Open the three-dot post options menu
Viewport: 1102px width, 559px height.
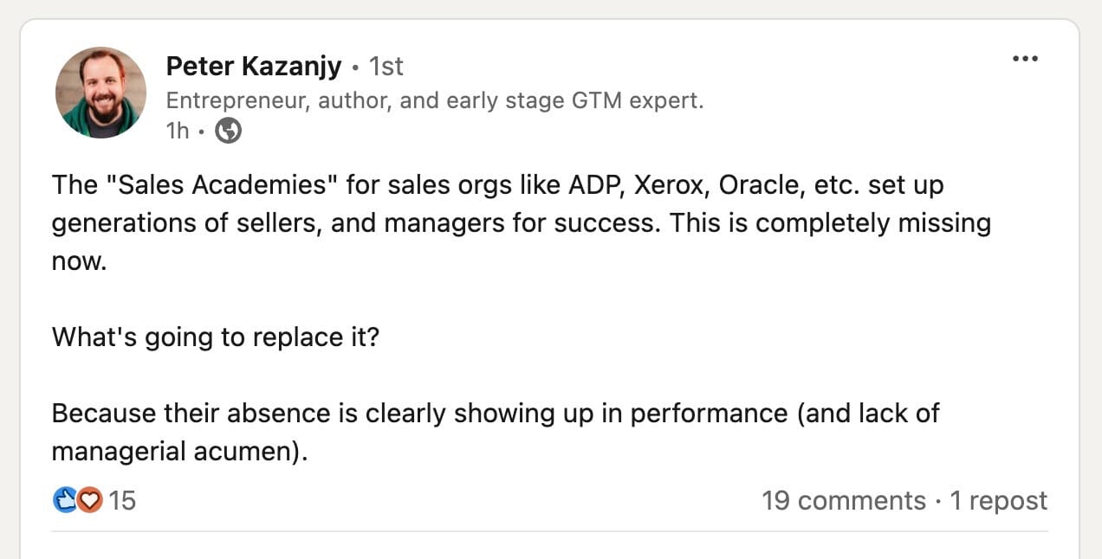1024,59
